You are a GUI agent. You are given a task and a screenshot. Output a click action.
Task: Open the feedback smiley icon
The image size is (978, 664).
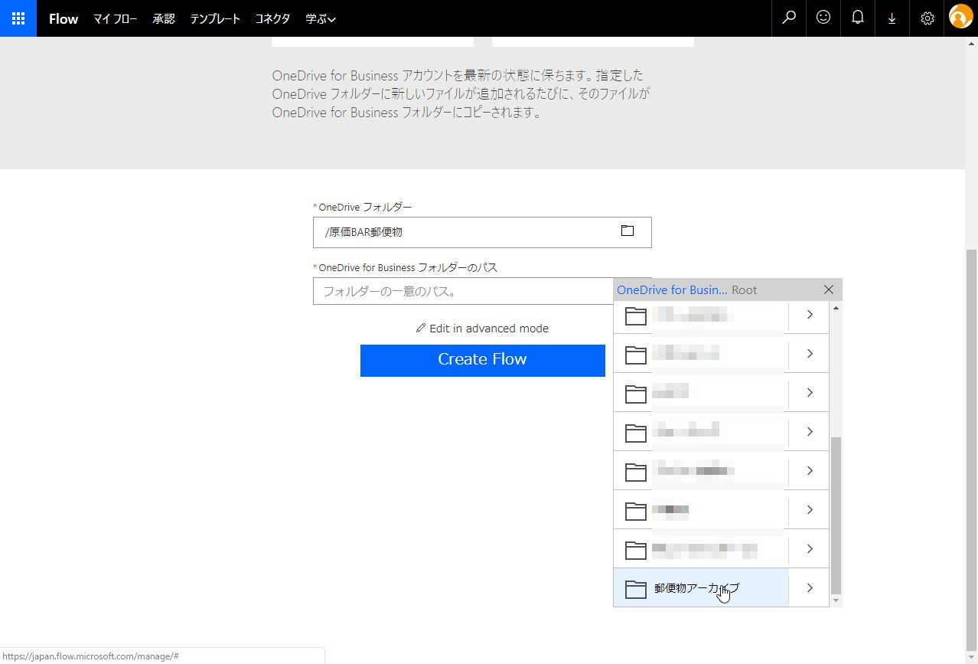tap(823, 18)
